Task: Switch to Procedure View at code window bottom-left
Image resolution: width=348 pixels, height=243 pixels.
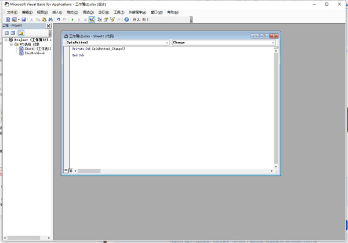Action: tap(66, 171)
